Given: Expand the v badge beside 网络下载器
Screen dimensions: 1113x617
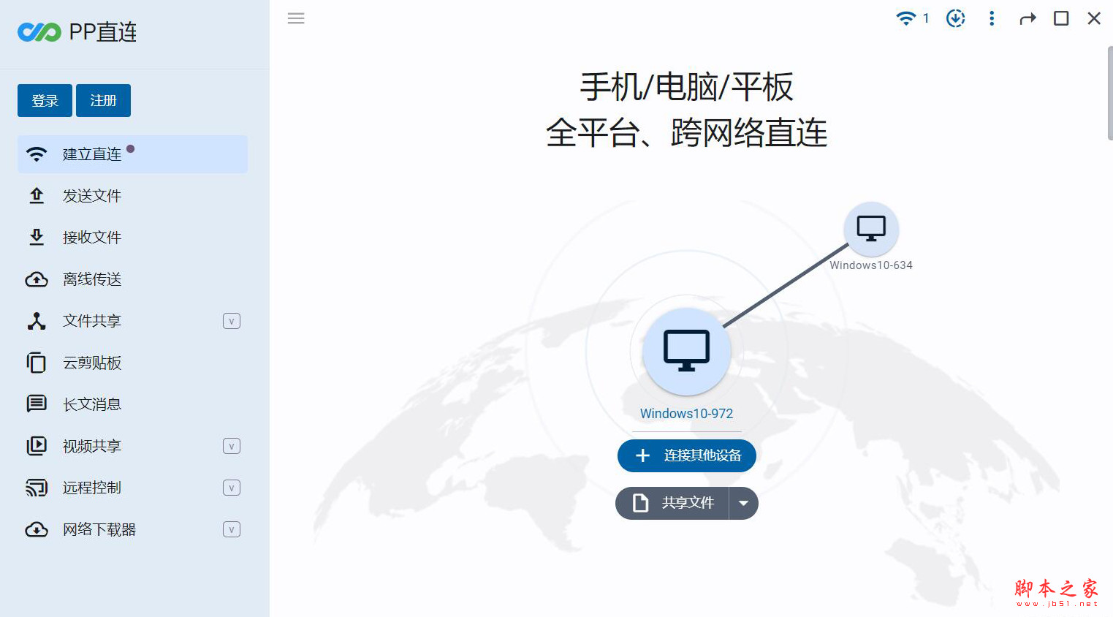Looking at the screenshot, I should pos(231,529).
